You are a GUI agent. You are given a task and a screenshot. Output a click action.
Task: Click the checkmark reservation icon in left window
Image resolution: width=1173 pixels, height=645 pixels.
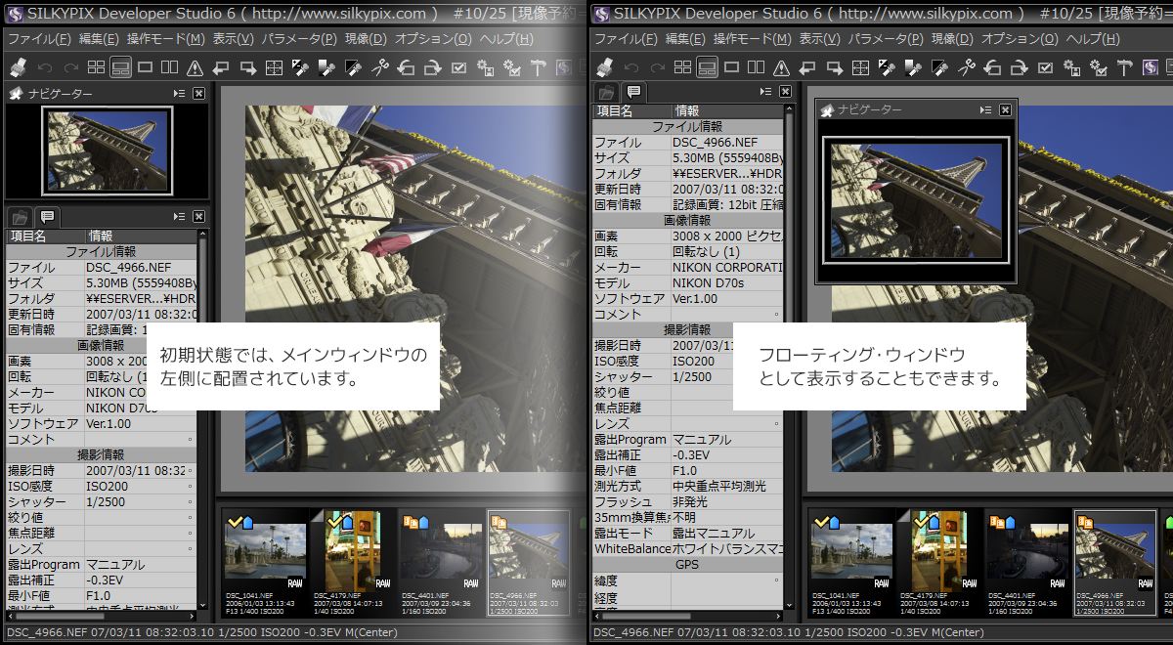click(x=458, y=67)
